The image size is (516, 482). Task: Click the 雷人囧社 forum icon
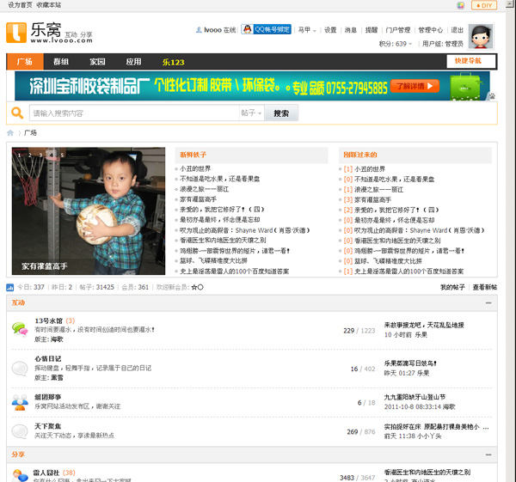tap(20, 476)
